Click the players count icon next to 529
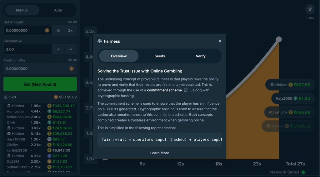Viewport: 320px width, 177px height. pyautogui.click(x=5, y=97)
